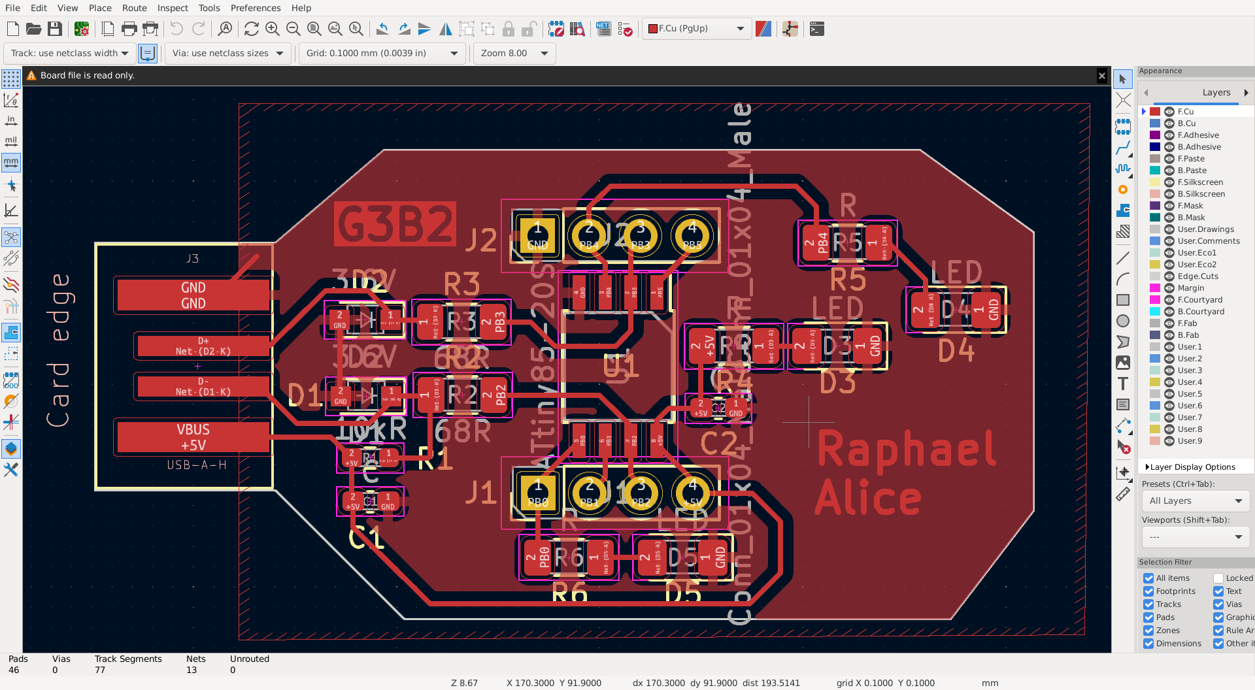Save the board with the floppy disk icon
Viewport: 1255px width, 690px height.
point(55,29)
